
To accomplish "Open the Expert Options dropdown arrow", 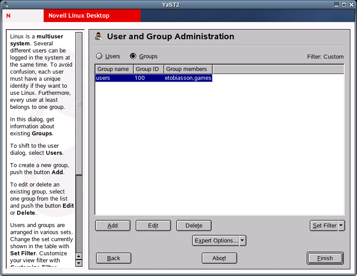I will tap(242, 240).
